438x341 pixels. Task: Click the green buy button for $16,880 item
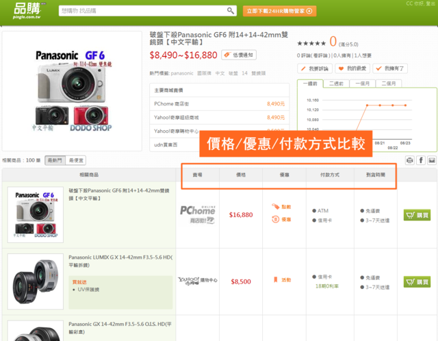click(417, 215)
